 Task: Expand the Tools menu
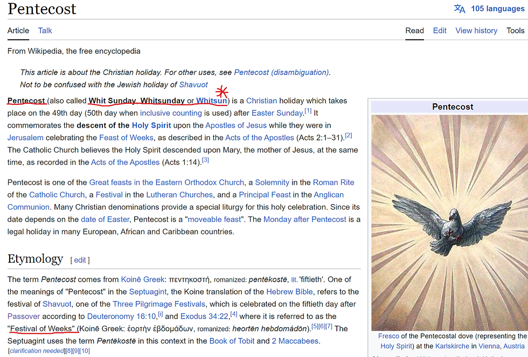click(x=515, y=31)
